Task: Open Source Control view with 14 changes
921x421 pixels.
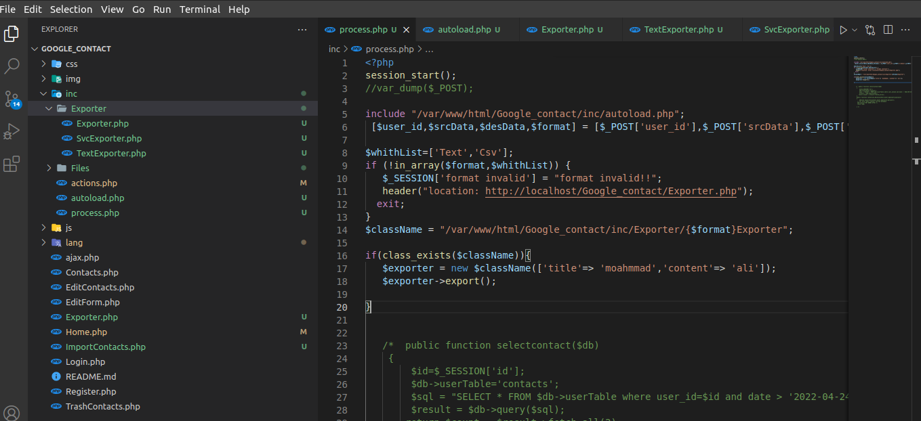Action: pyautogui.click(x=12, y=99)
